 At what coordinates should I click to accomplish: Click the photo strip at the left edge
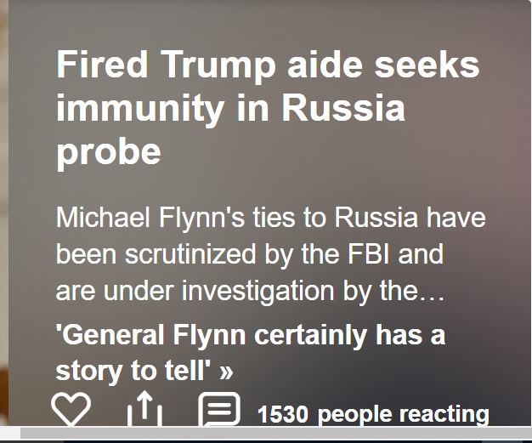coord(3,213)
